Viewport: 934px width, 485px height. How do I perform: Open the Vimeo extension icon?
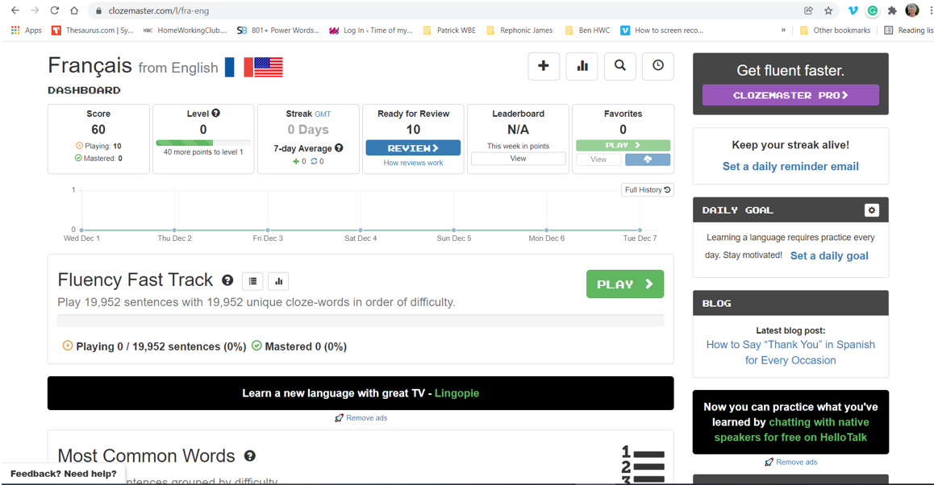(x=853, y=10)
